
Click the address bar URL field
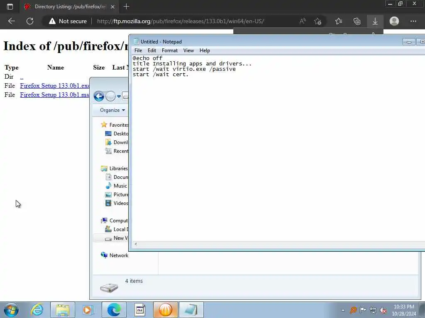[x=180, y=21]
